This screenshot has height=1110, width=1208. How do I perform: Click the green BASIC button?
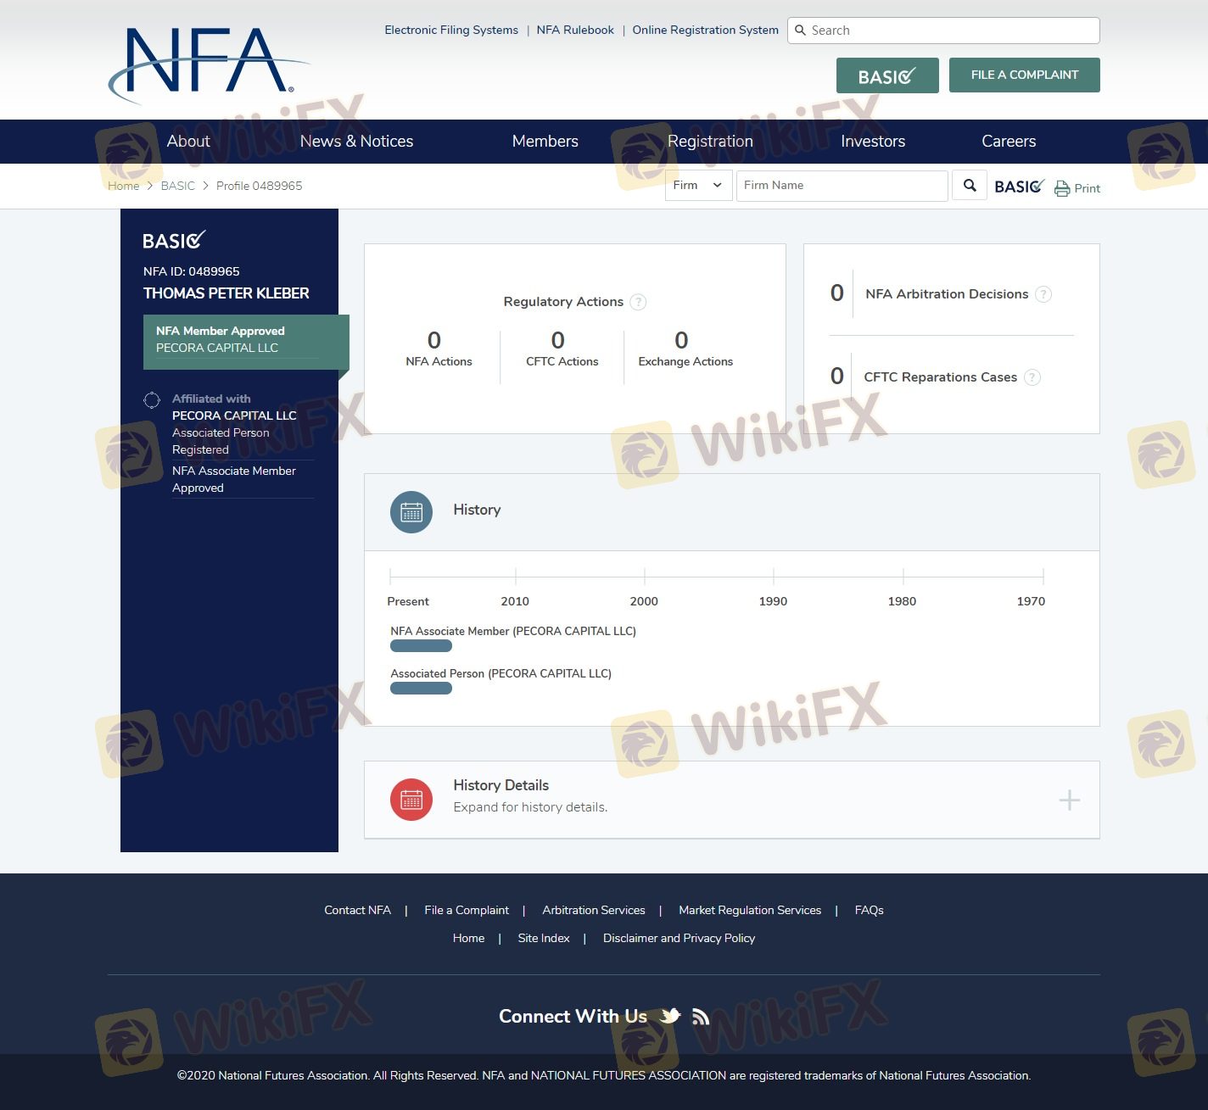(886, 75)
